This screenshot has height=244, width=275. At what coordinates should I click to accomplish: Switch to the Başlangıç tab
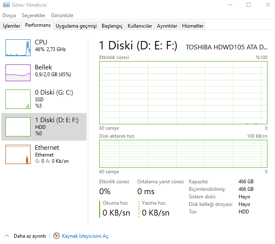pyautogui.click(x=112, y=26)
